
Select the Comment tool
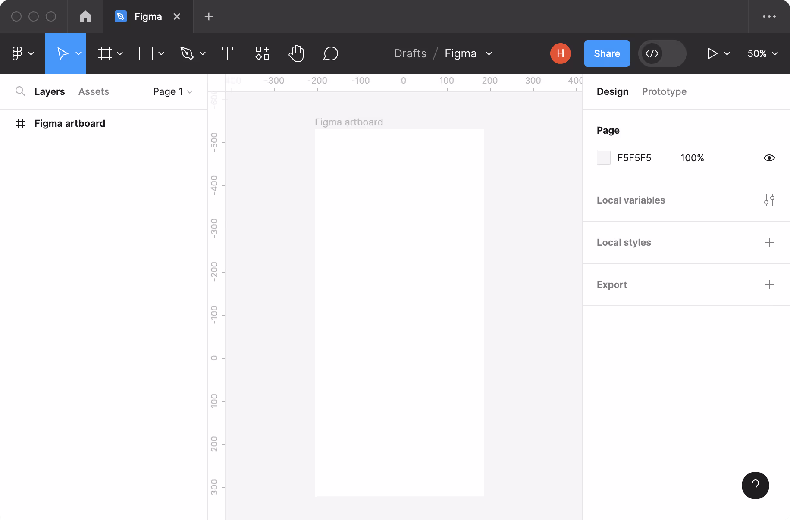[330, 53]
